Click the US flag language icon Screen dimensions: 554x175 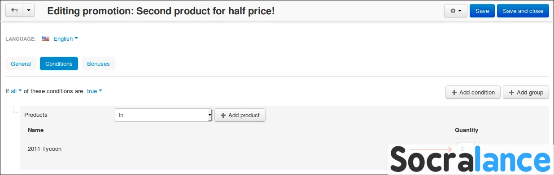[x=46, y=38]
